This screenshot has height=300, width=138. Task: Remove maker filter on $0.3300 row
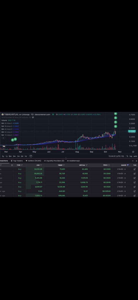(x=125, y=169)
